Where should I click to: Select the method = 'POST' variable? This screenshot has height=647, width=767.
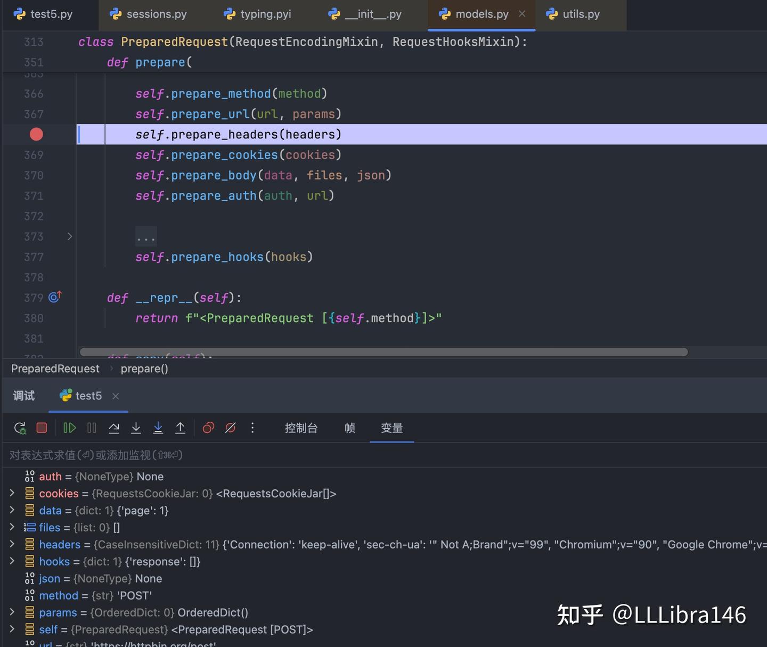[x=385, y=595]
